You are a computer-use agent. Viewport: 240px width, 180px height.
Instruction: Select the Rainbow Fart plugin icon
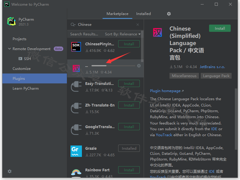pos(76,173)
